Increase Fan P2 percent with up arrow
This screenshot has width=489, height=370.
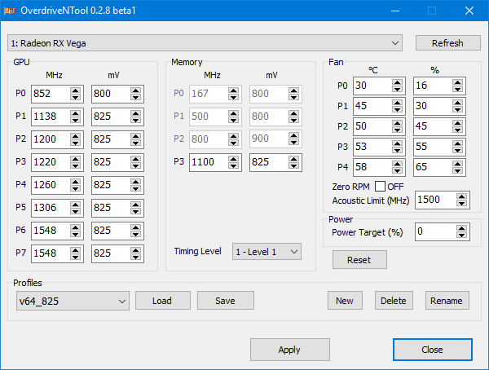457,123
